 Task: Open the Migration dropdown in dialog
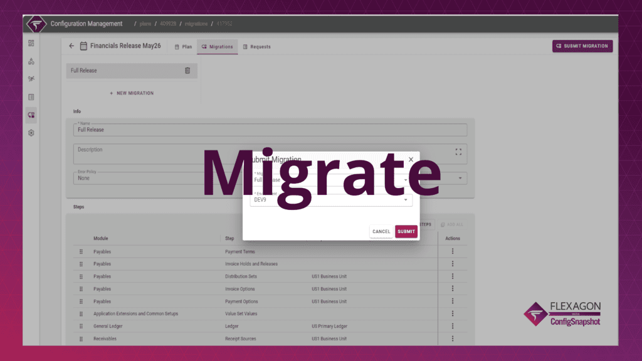coord(331,179)
